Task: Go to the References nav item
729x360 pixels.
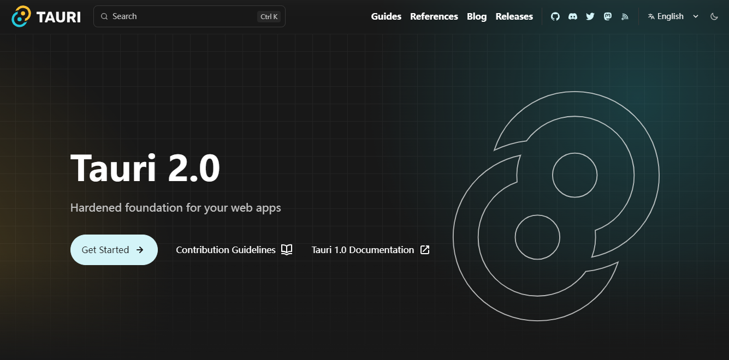Action: (x=434, y=16)
